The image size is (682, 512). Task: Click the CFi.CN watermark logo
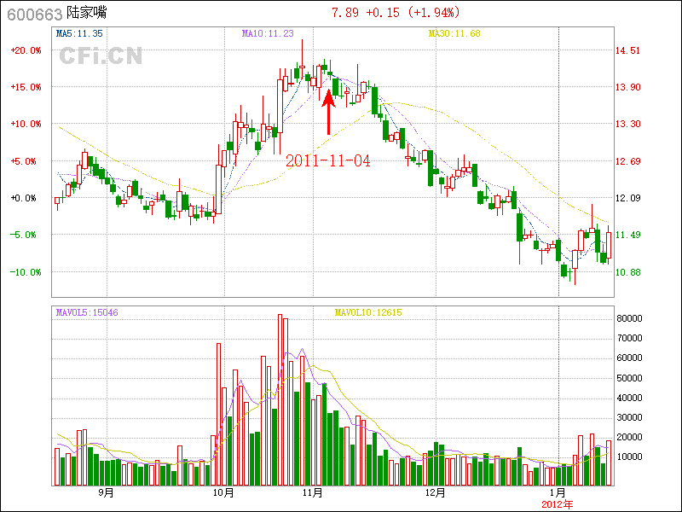tap(101, 56)
